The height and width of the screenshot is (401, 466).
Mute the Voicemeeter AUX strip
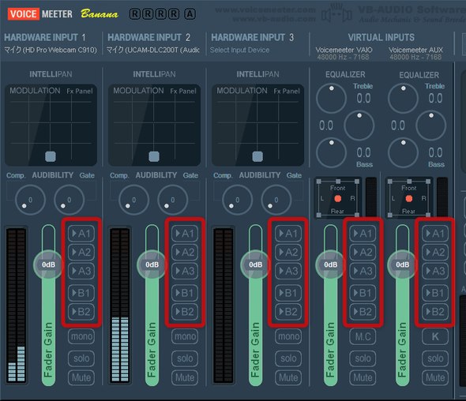435,377
